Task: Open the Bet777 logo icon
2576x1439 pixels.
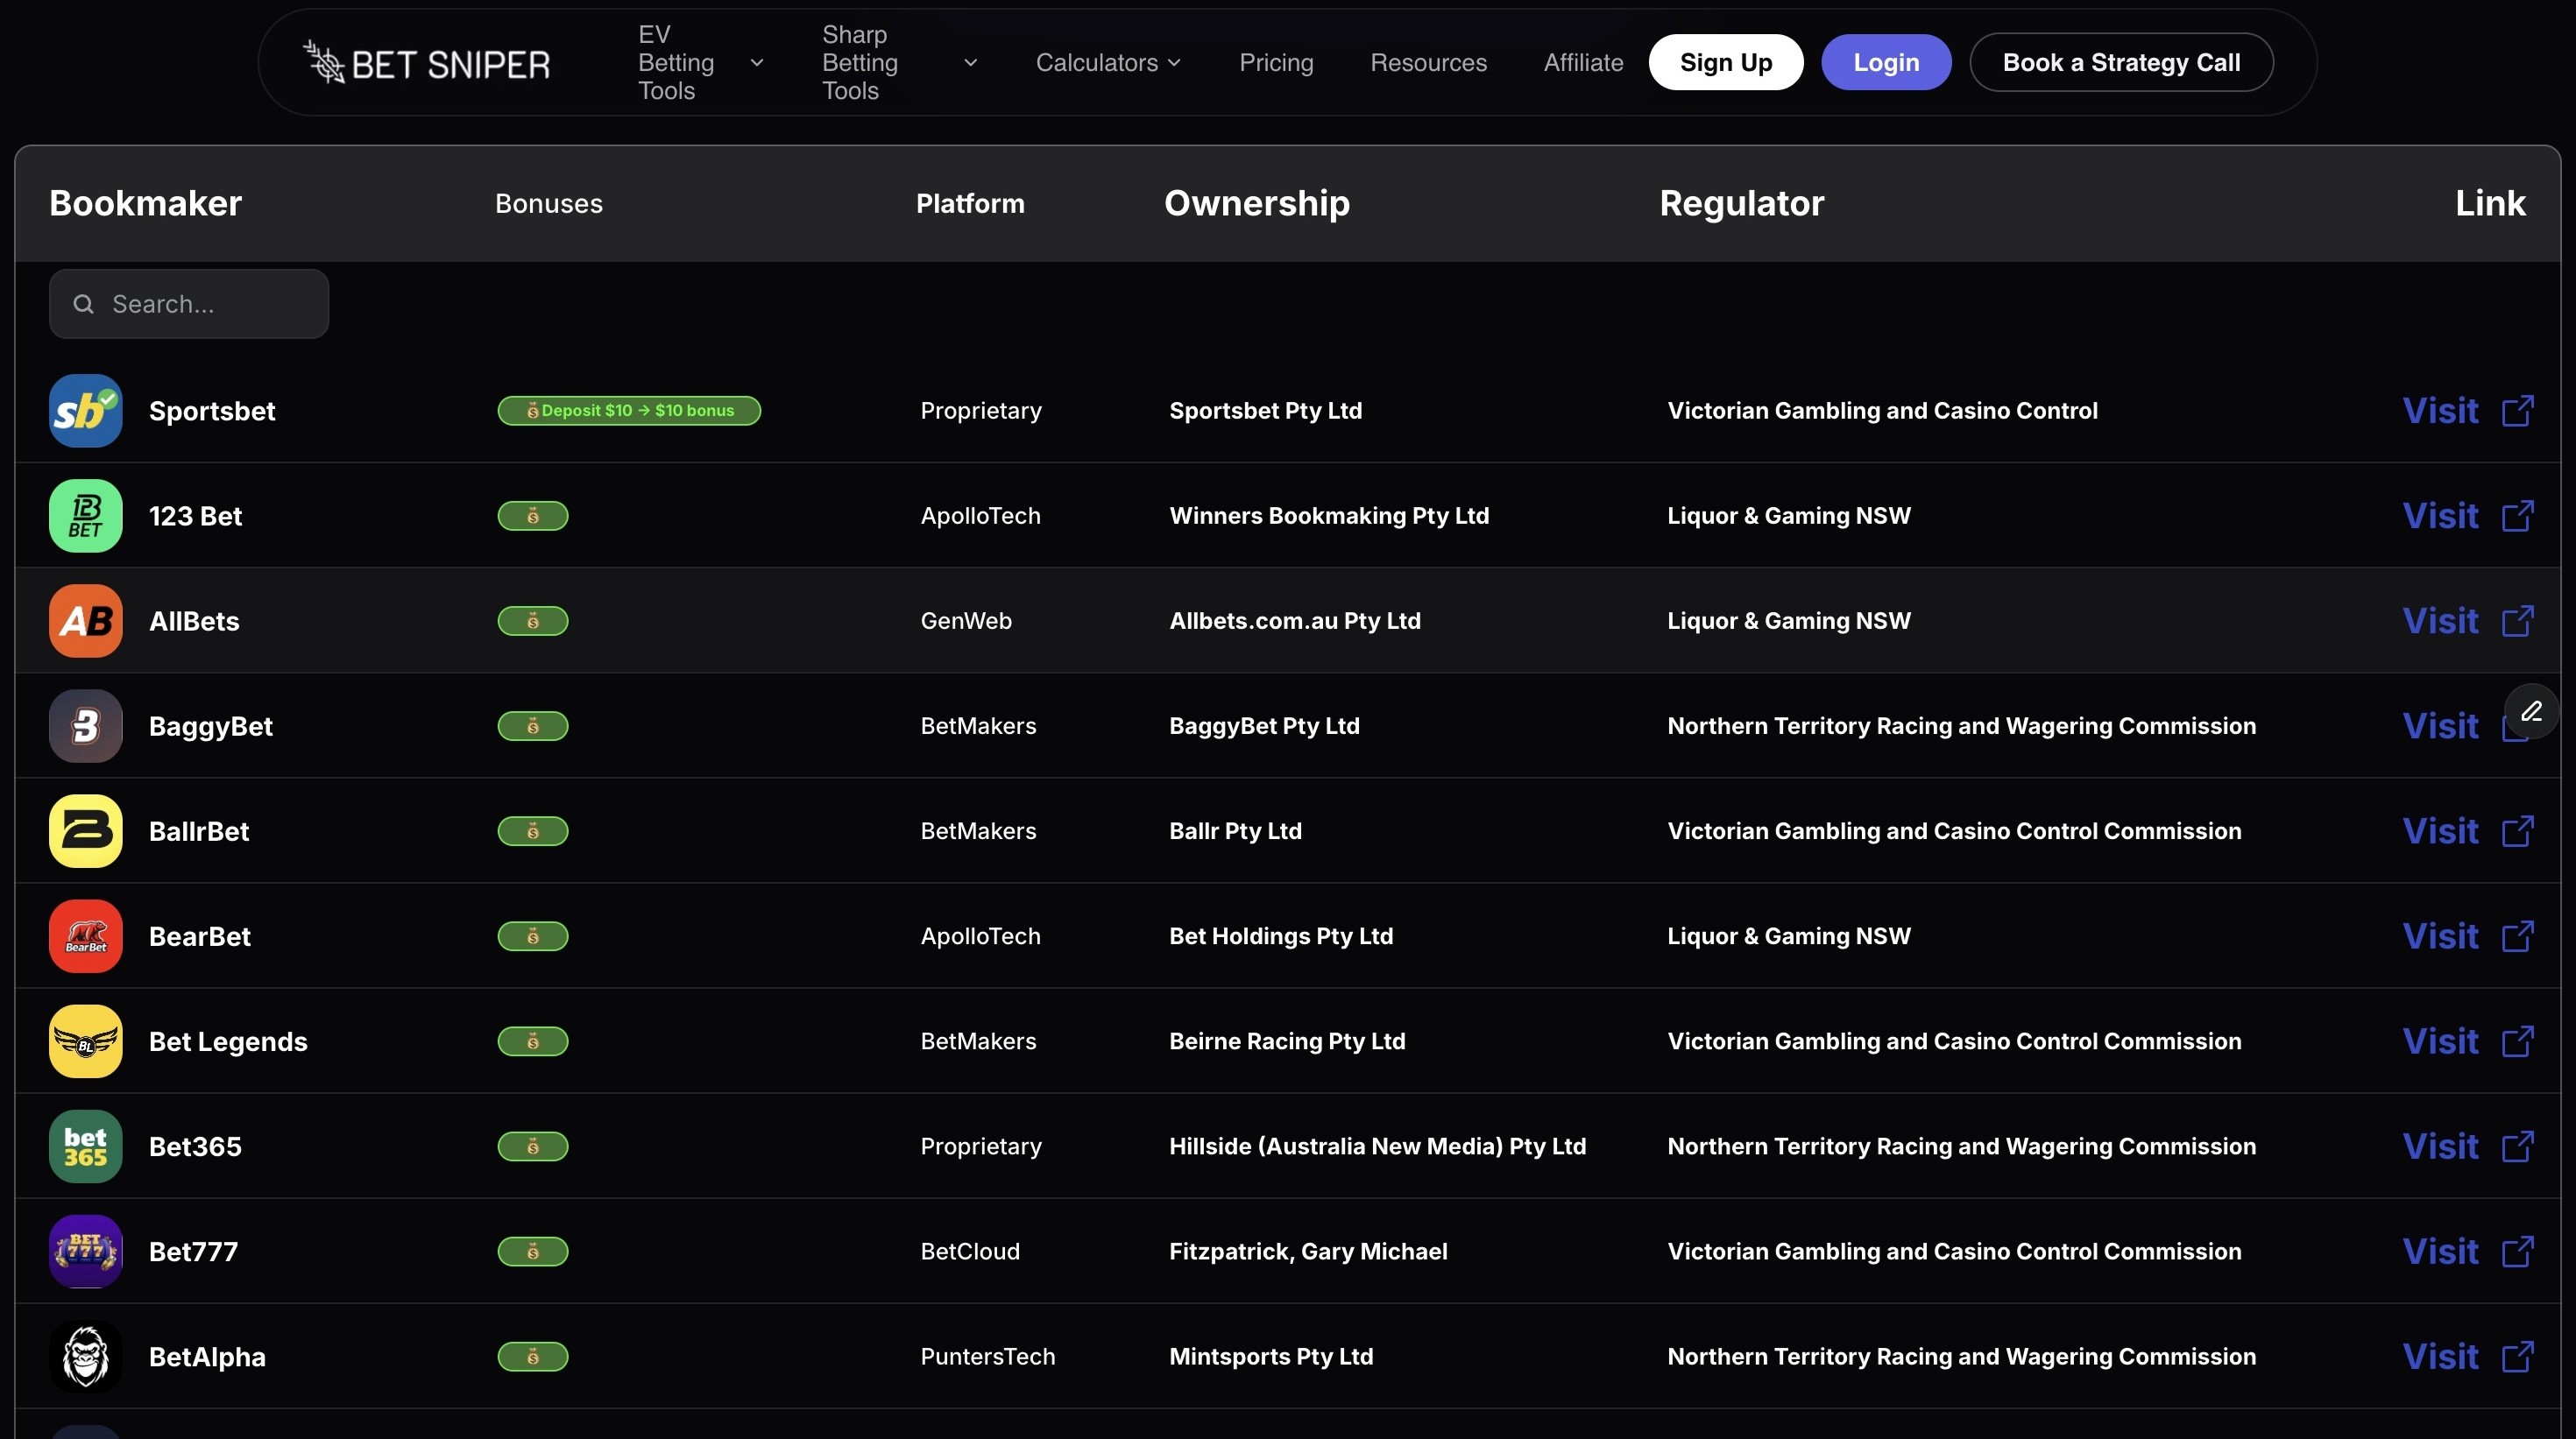Action: tap(86, 1251)
